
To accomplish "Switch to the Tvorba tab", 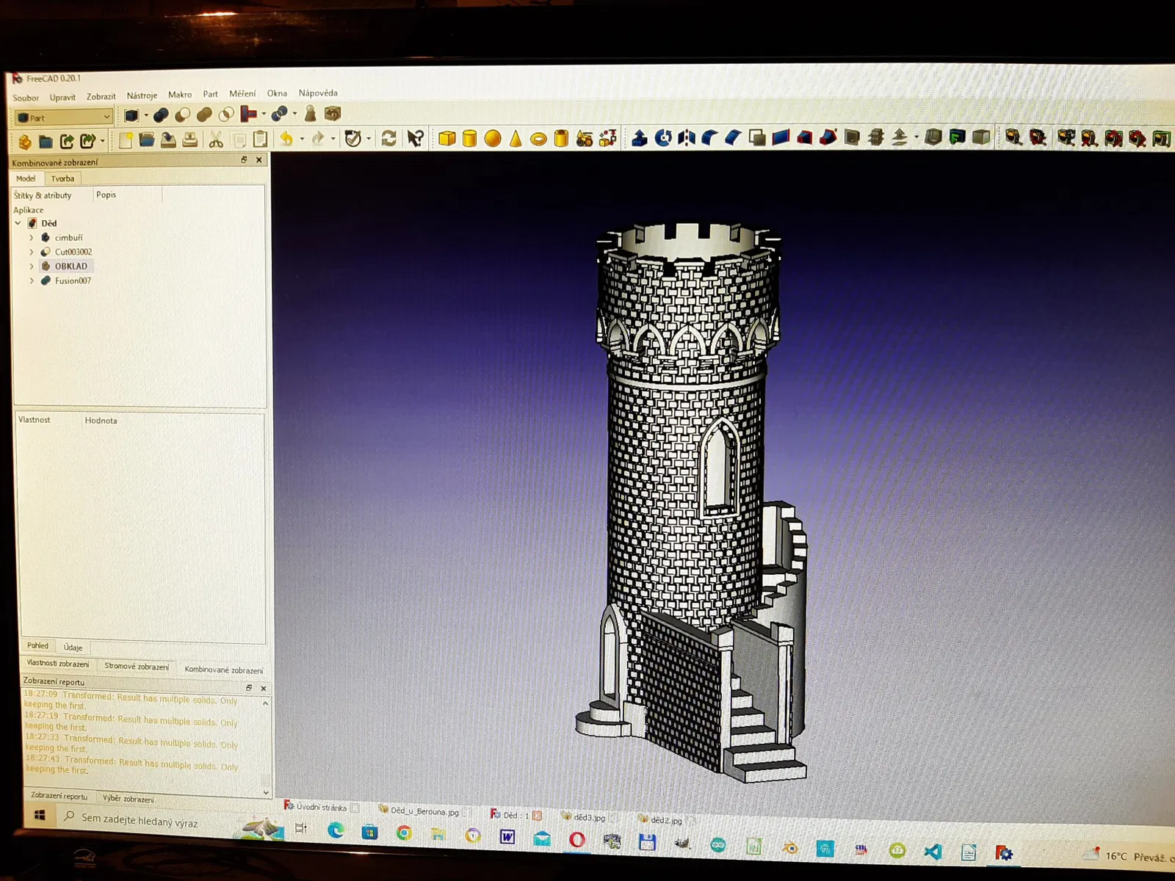I will (62, 178).
